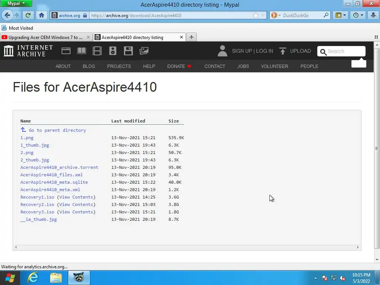The width and height of the screenshot is (380, 285).
Task: Open the history clock dropdown
Action: [x=358, y=15]
